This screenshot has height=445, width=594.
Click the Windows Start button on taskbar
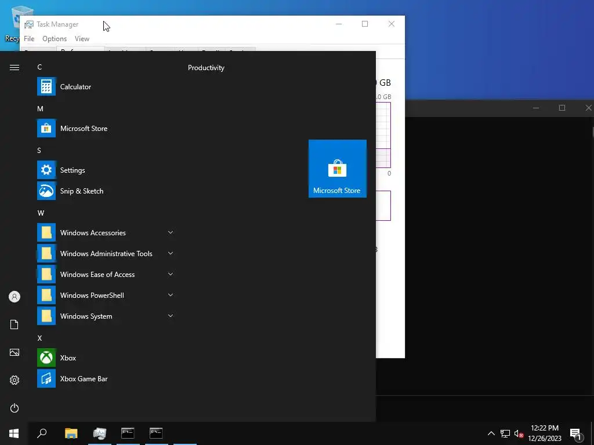(14, 433)
